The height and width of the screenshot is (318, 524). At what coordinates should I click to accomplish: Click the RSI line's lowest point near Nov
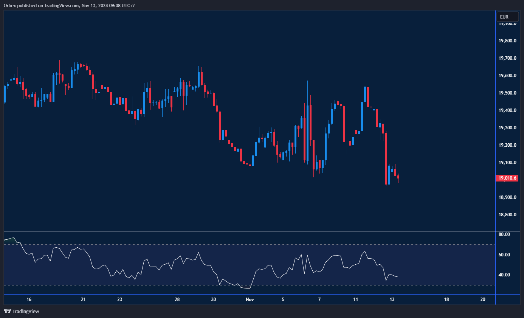coord(250,289)
